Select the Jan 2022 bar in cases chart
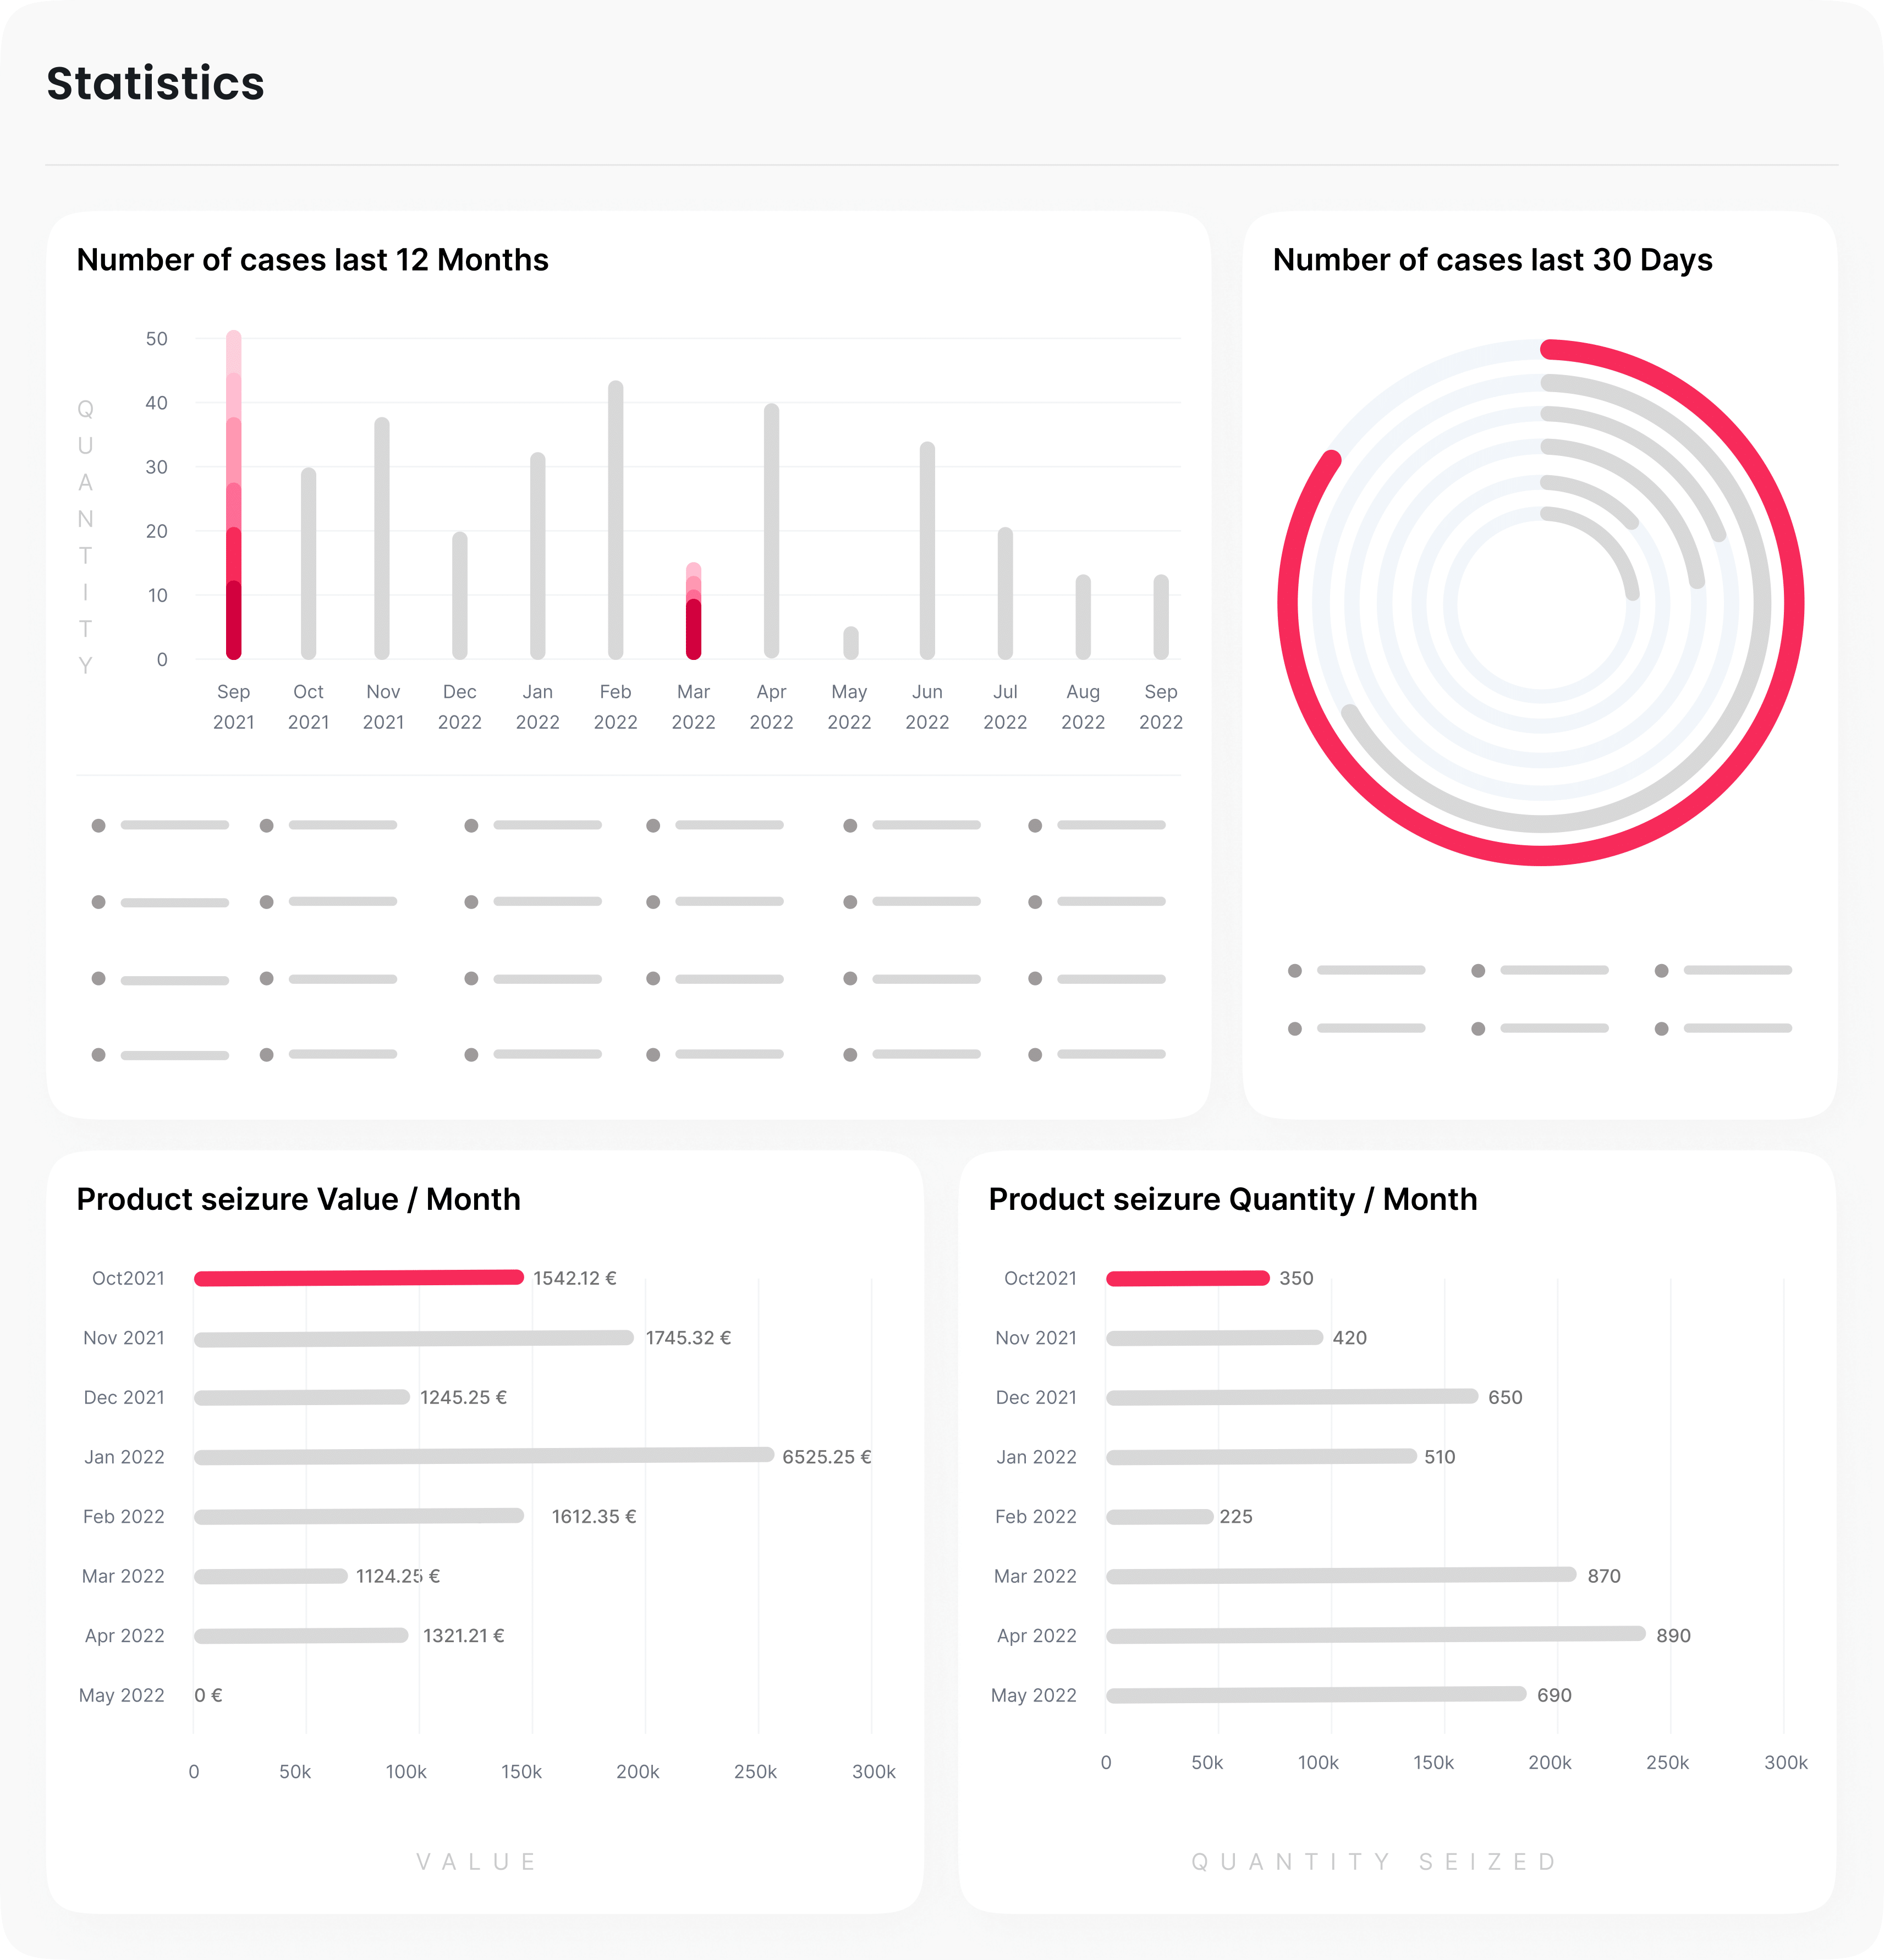This screenshot has height=1960, width=1884. (538, 555)
